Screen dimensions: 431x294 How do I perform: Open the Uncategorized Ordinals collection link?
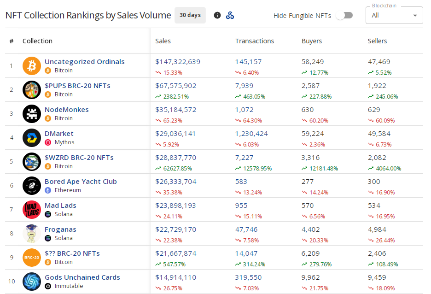[x=85, y=62]
